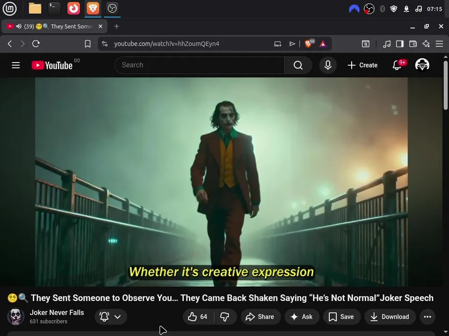Viewport: 449px width, 336px height.
Task: Open the 07:15 clock calendar
Action: pos(435,9)
